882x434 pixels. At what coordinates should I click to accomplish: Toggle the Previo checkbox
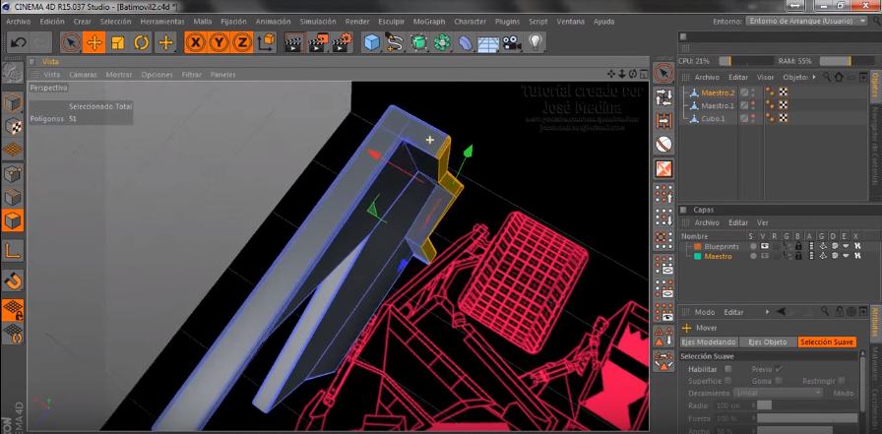779,369
